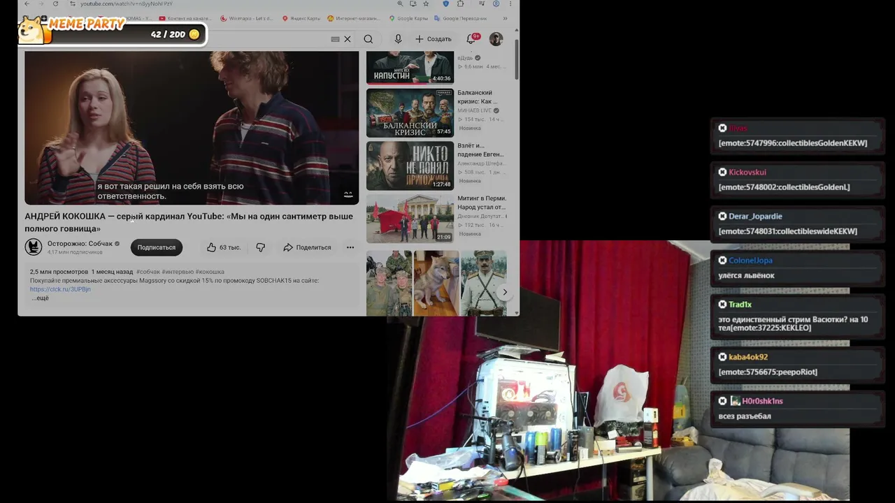Open the #кокошка hashtag

[210, 272]
